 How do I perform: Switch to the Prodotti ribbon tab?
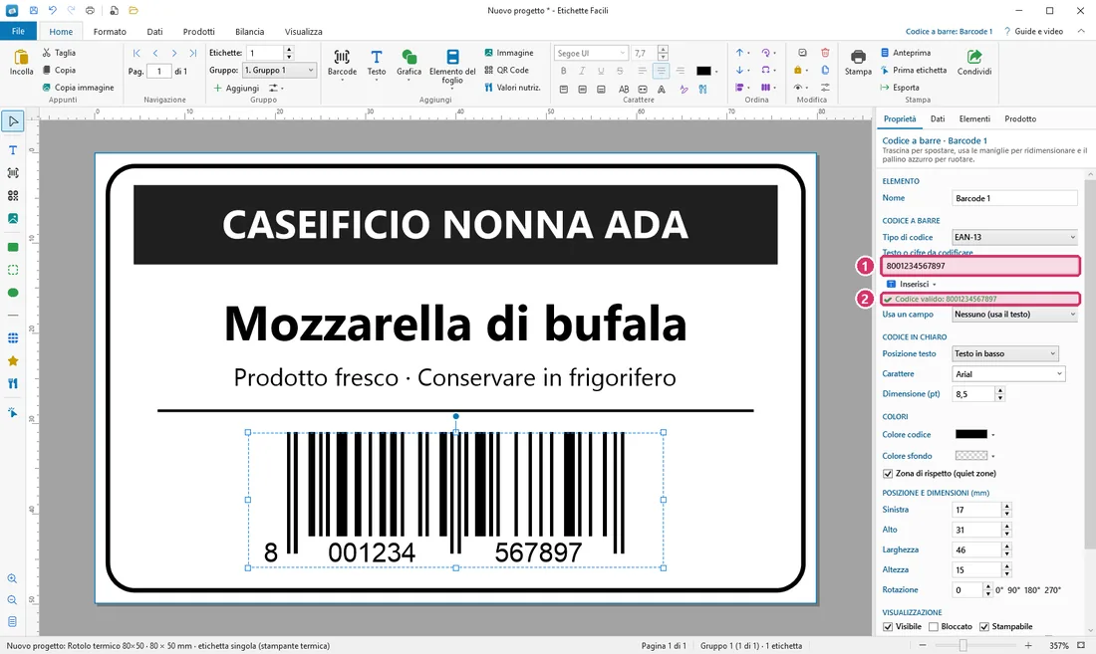click(x=198, y=32)
